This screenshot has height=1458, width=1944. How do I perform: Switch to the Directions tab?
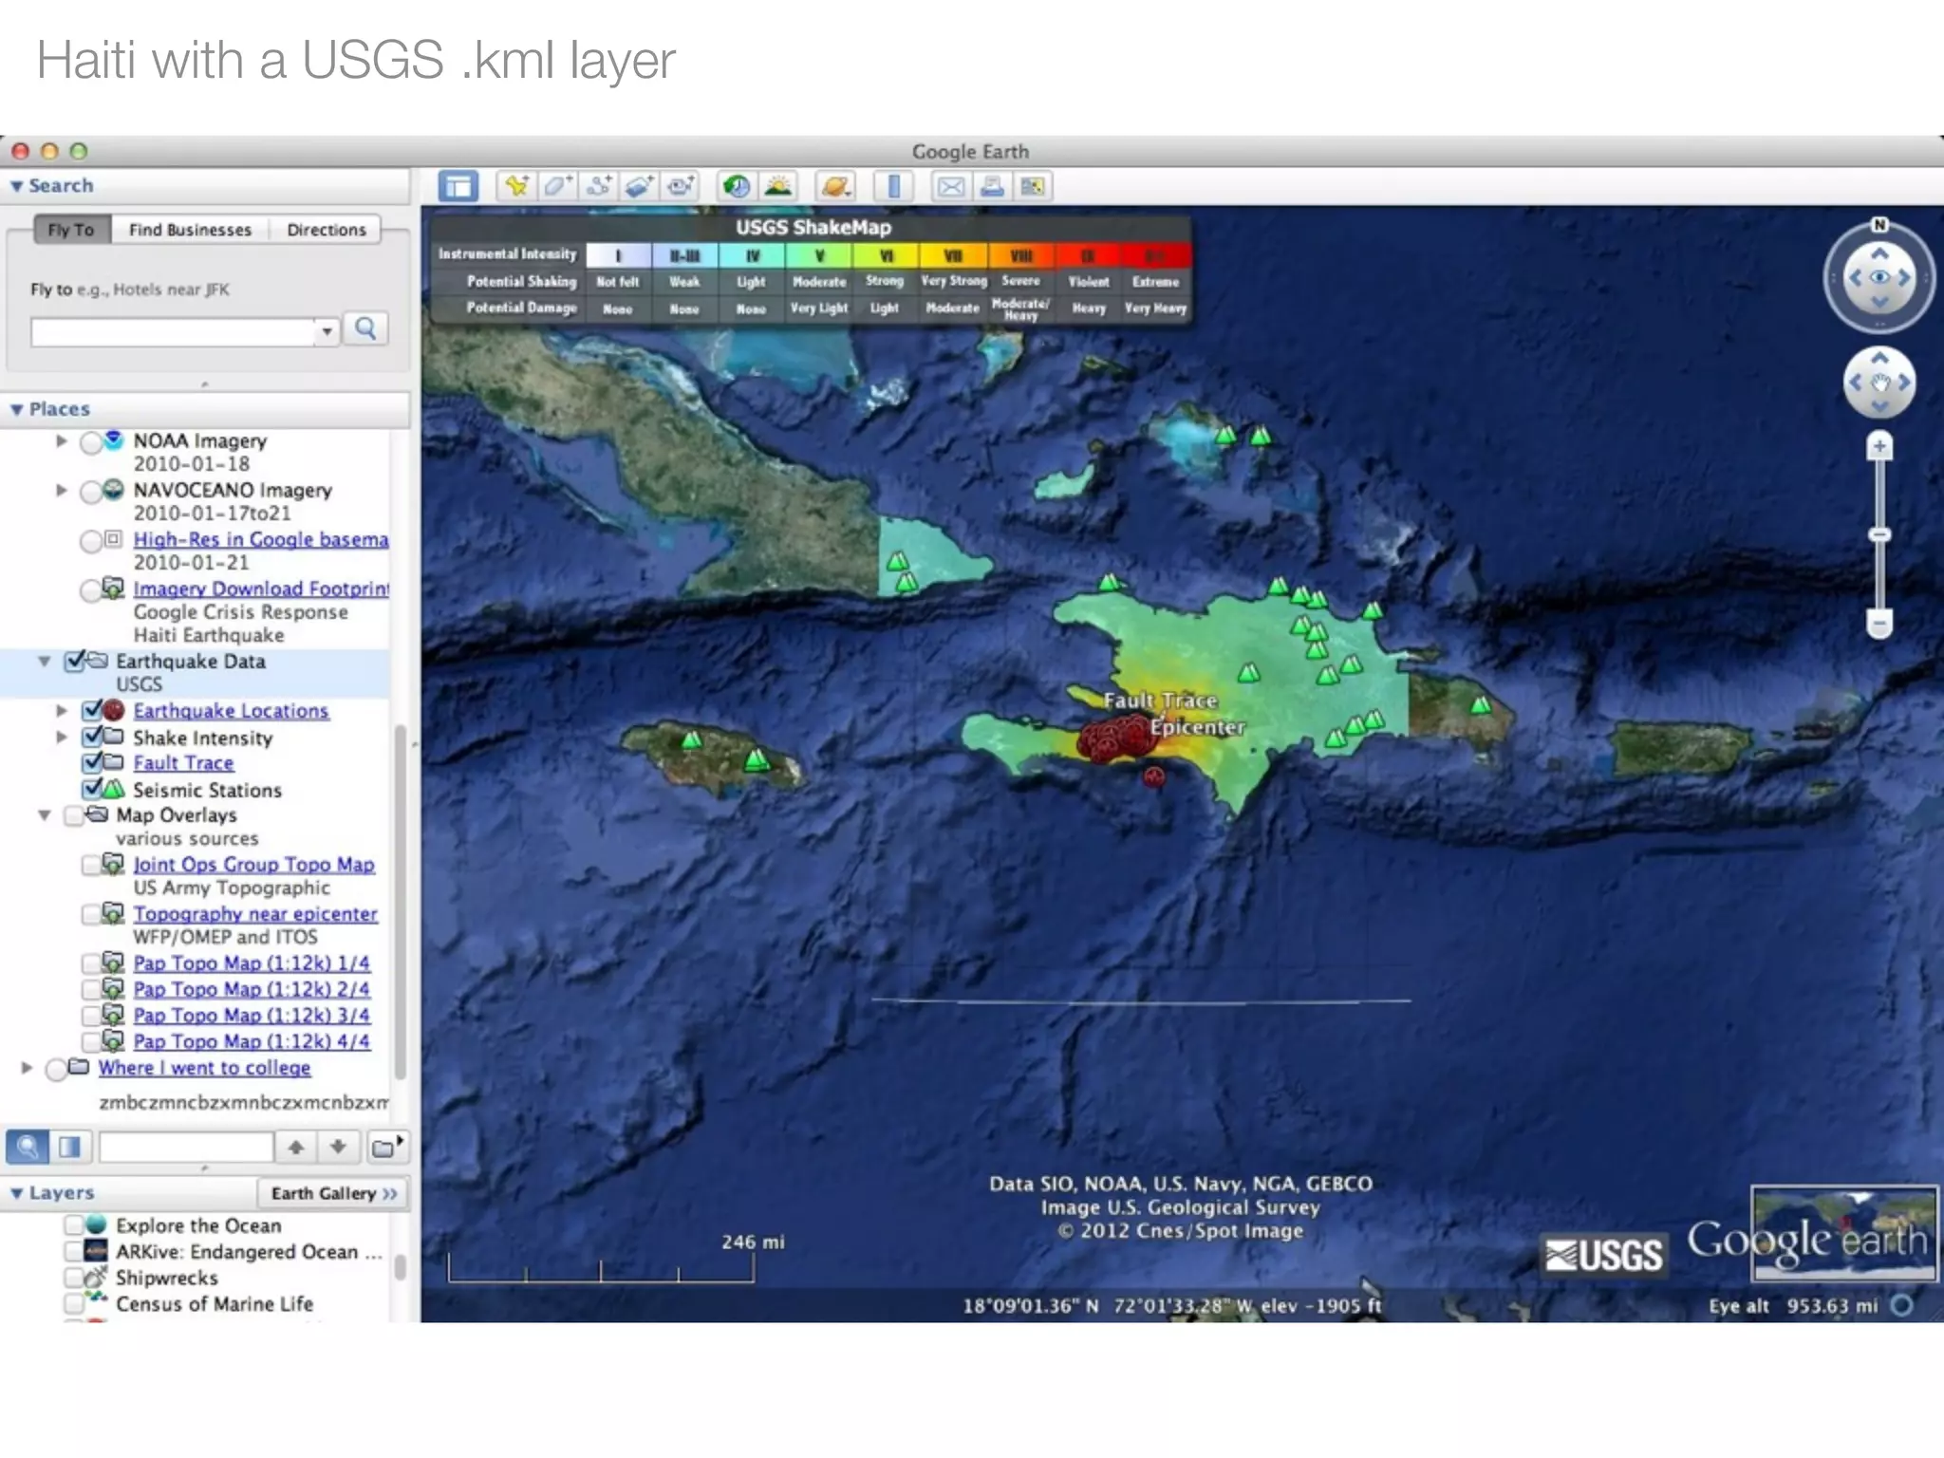(326, 230)
